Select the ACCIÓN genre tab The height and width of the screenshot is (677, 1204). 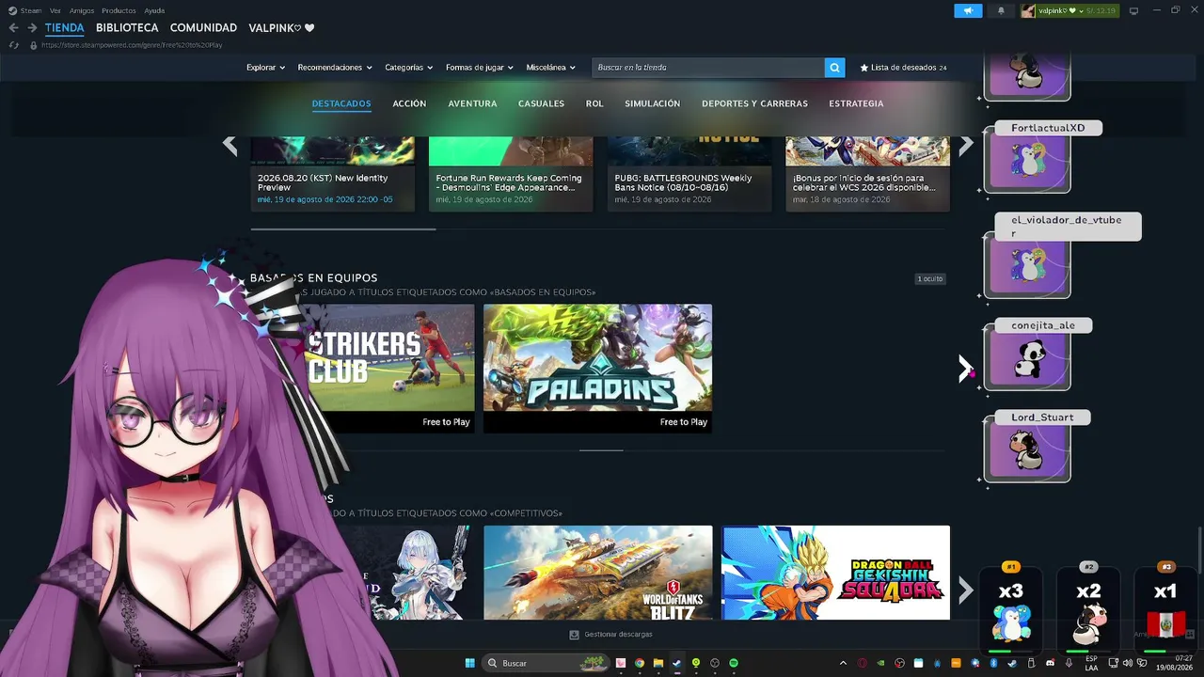click(409, 103)
